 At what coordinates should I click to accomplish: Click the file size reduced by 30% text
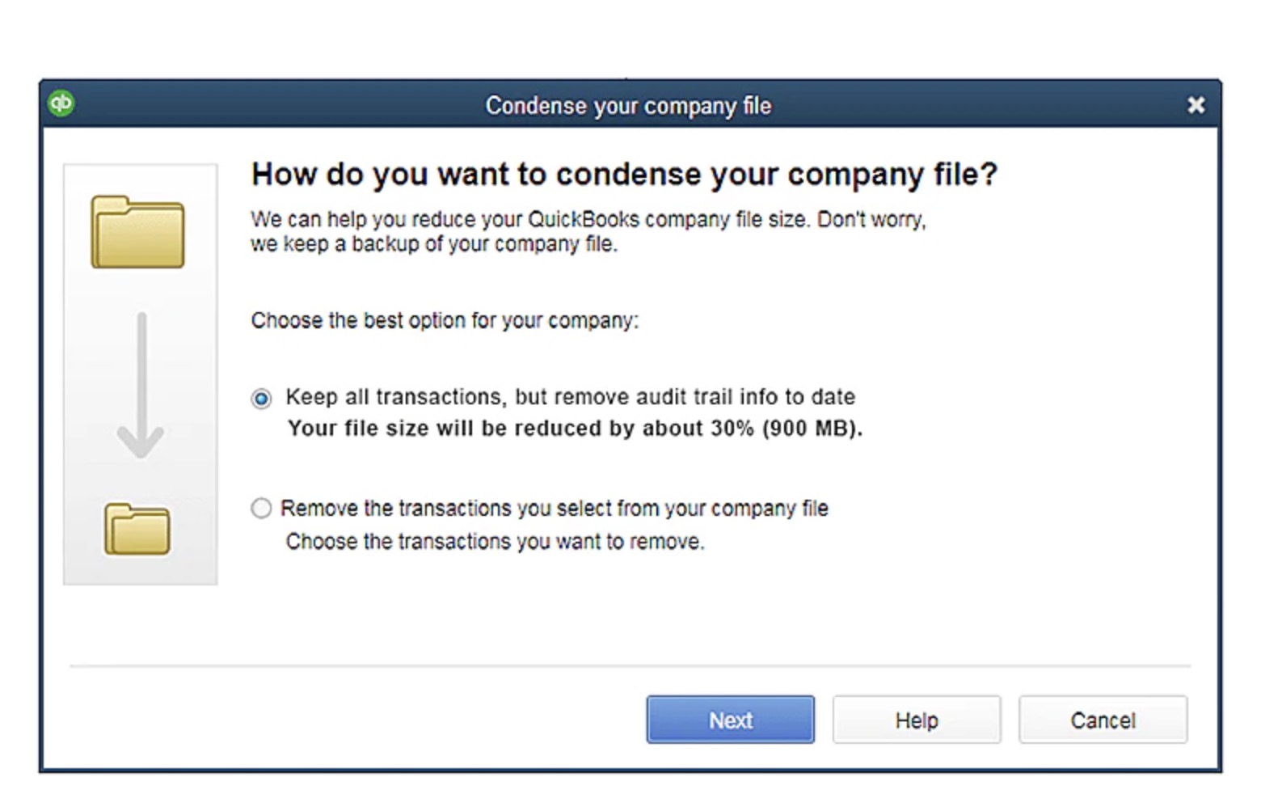pos(576,429)
